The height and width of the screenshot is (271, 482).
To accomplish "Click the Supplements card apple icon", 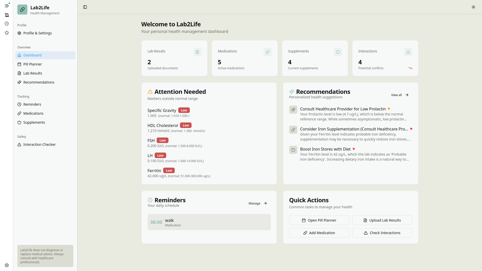I will [x=338, y=52].
